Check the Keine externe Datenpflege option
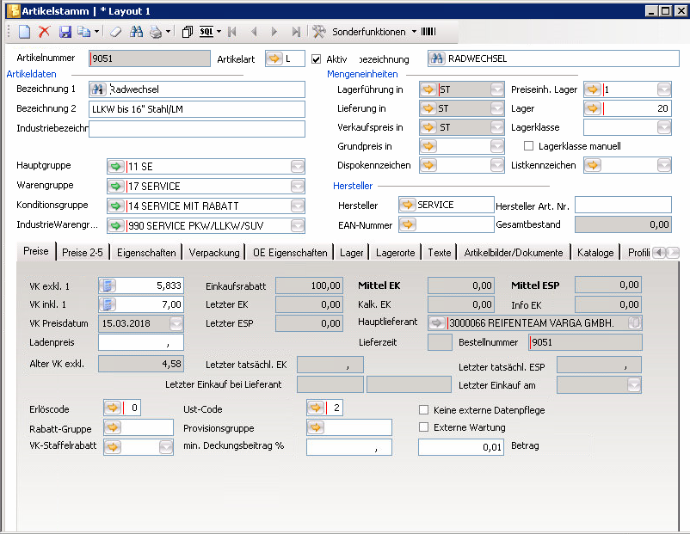 coord(423,410)
